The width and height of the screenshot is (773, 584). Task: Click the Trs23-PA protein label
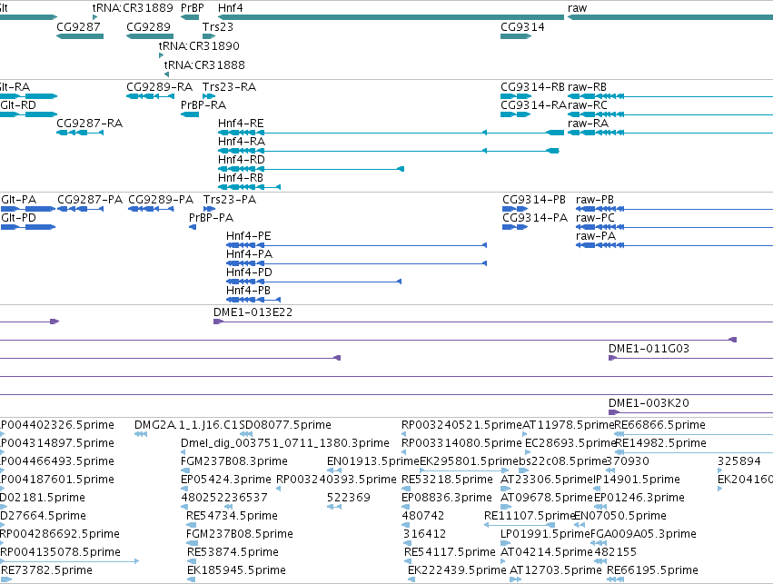pyautogui.click(x=230, y=200)
